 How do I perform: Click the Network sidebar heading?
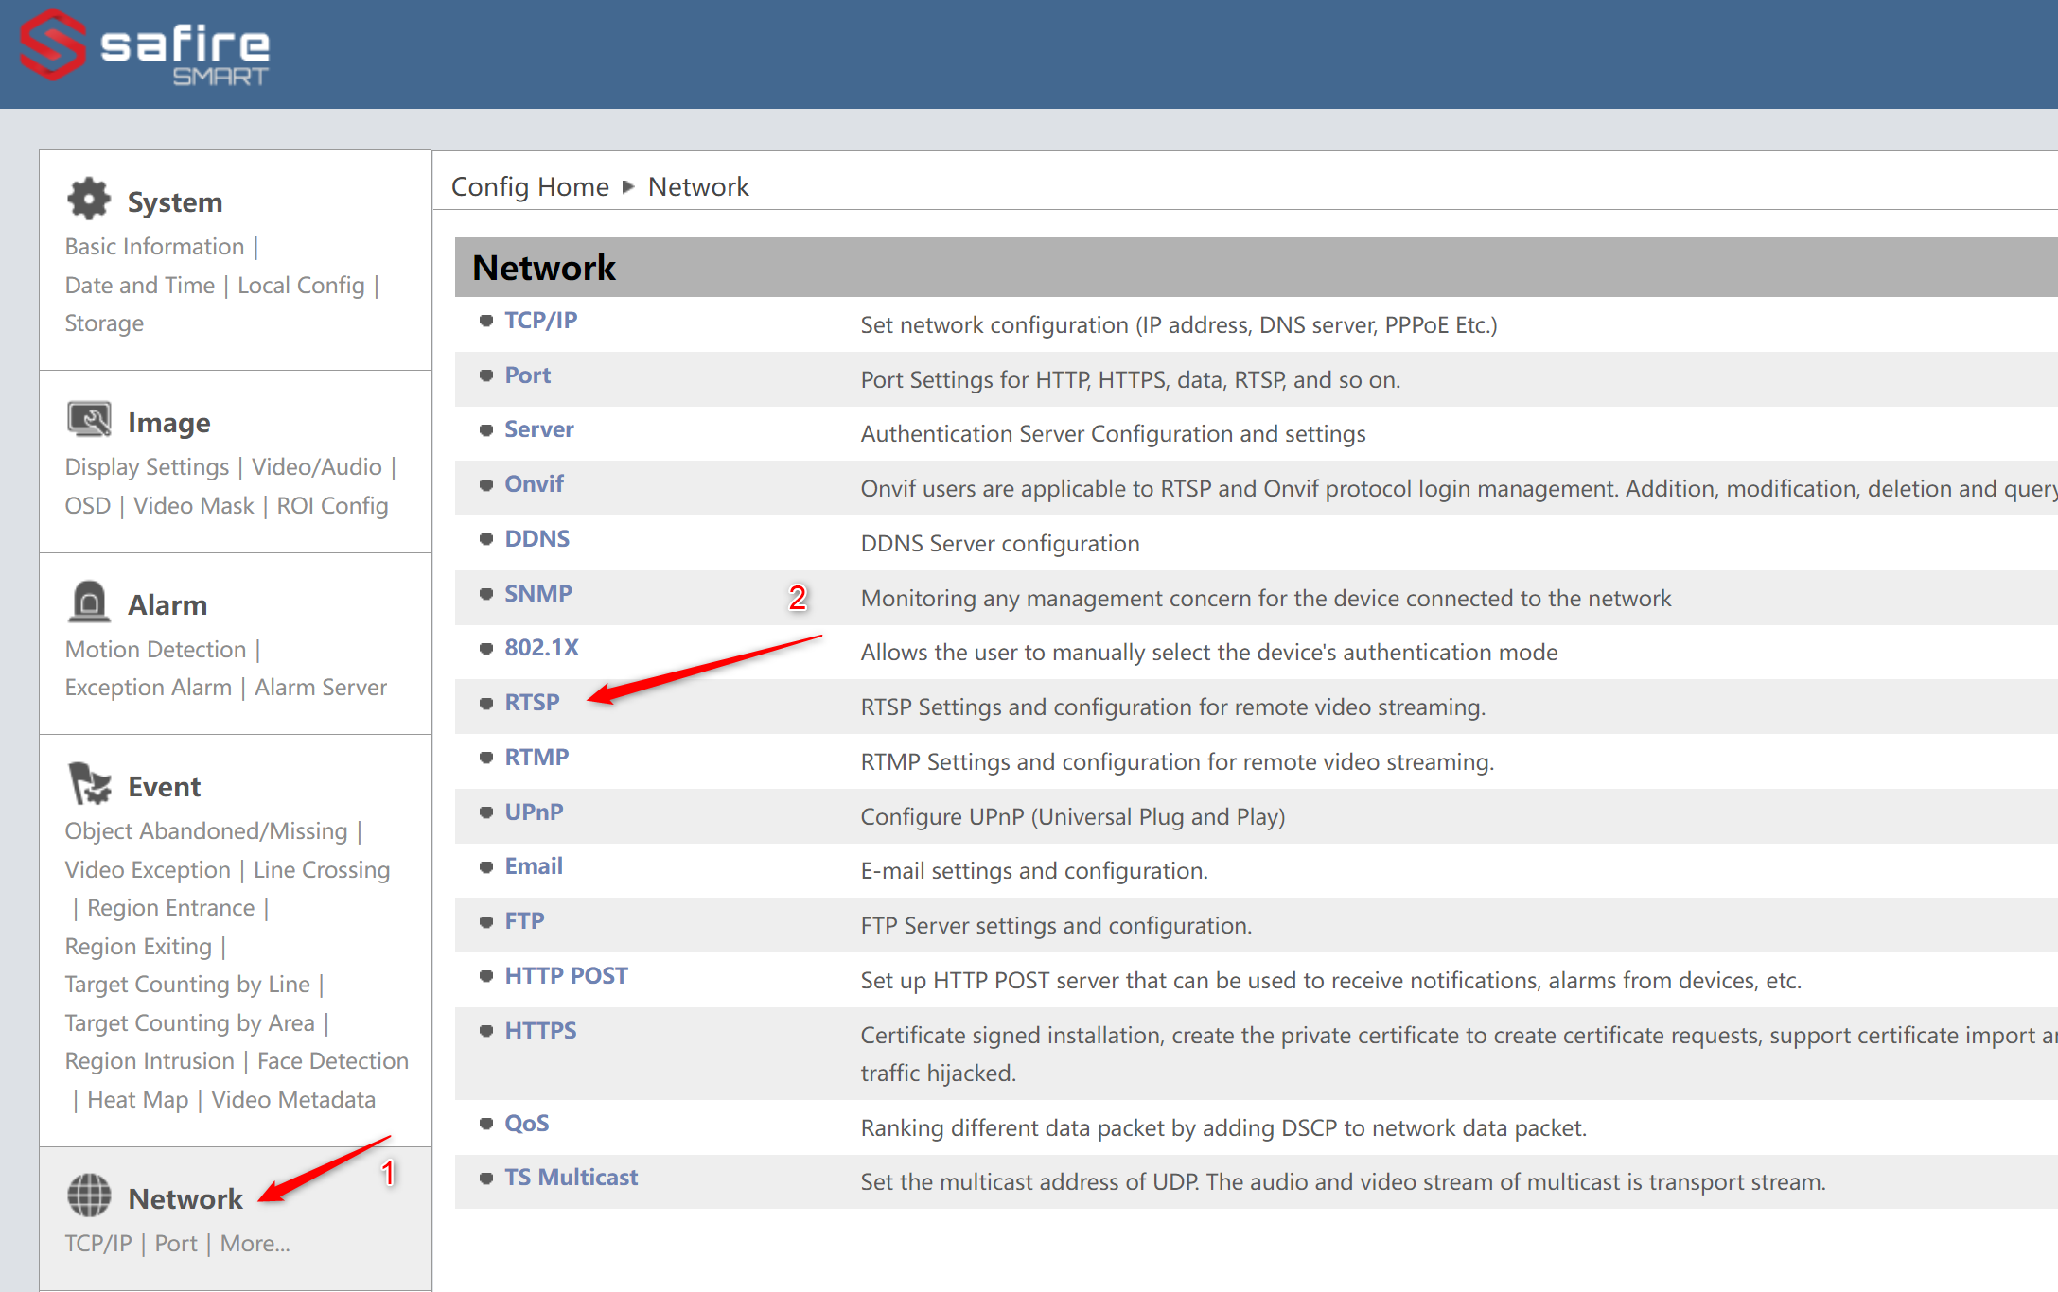[x=185, y=1198]
